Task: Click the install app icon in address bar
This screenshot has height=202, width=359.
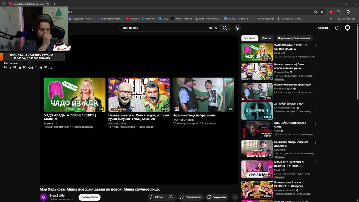Action: pyautogui.click(x=316, y=12)
